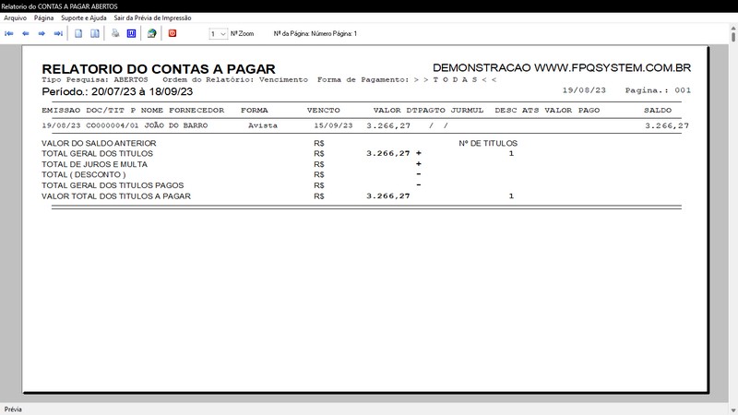Screen dimensions: 738x415
Task: Click supplier name 'JOÃO DO BARRO'
Action: [176, 125]
